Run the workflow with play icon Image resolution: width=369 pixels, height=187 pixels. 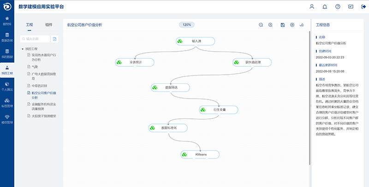[x=292, y=25]
